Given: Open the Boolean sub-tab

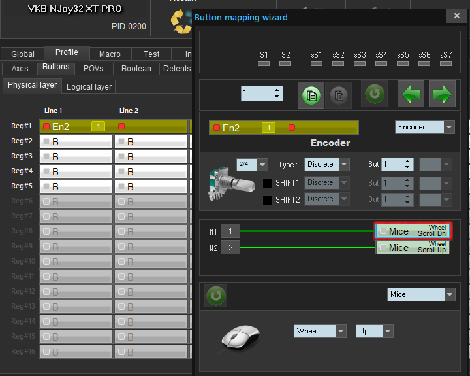Looking at the screenshot, I should coord(136,69).
